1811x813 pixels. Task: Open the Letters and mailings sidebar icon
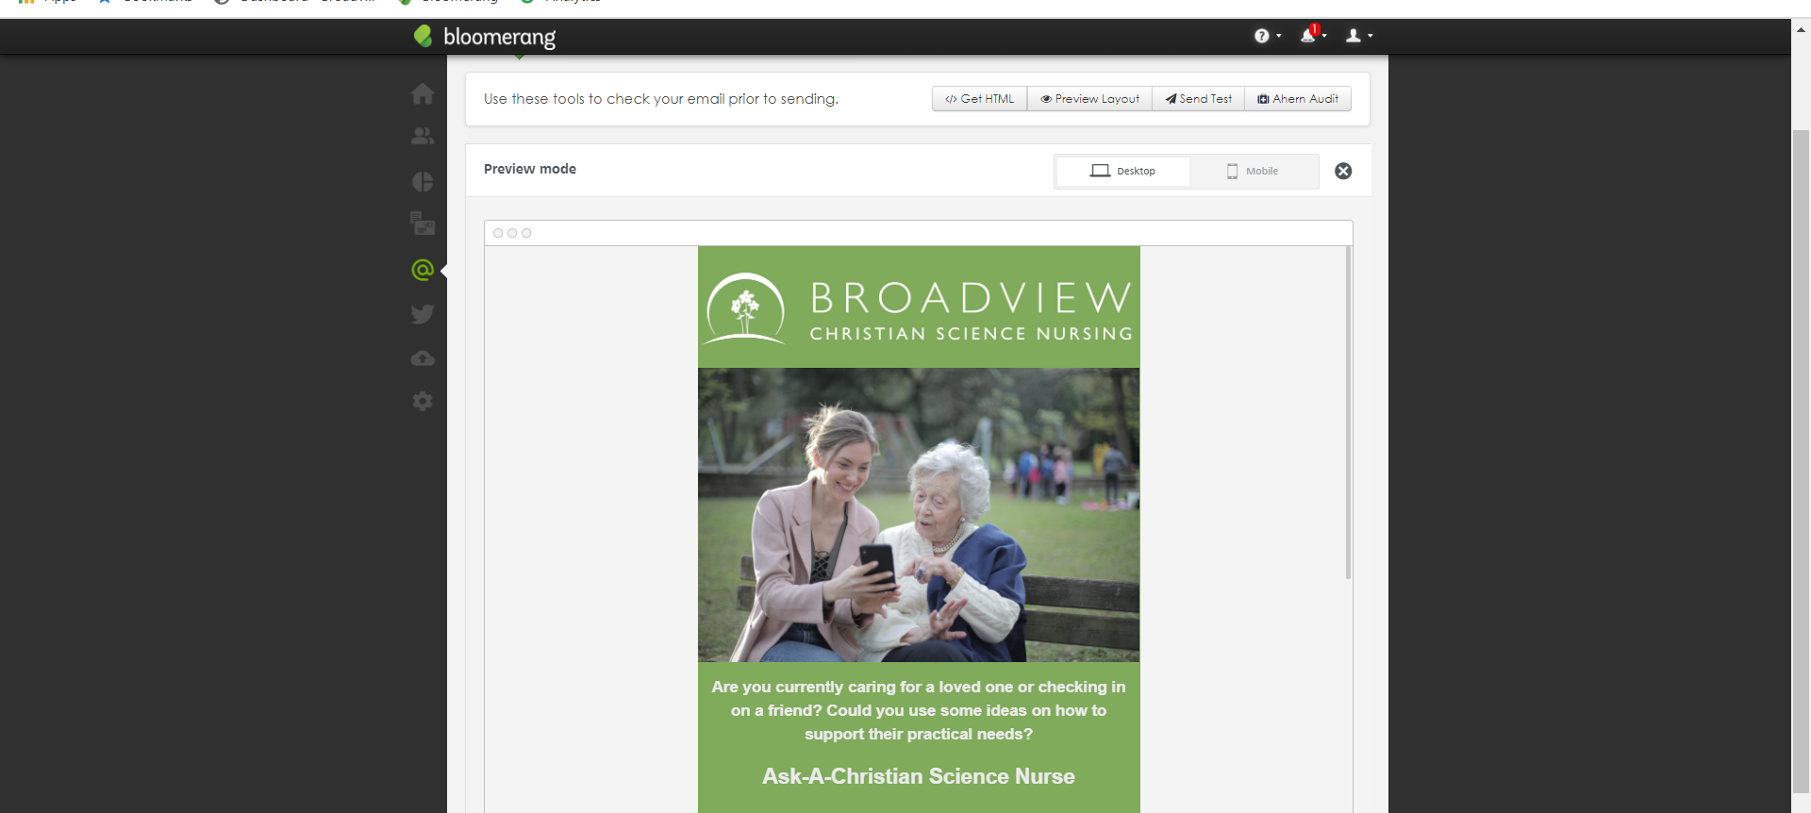coord(423,224)
